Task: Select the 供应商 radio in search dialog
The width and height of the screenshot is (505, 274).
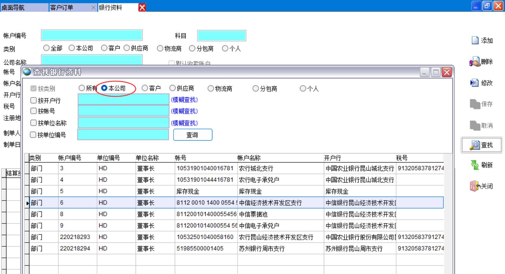Action: point(173,88)
